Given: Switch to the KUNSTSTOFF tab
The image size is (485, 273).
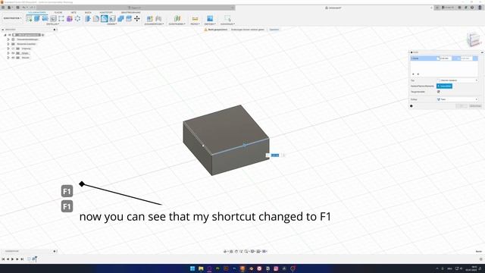Looking at the screenshot, I should point(106,12).
